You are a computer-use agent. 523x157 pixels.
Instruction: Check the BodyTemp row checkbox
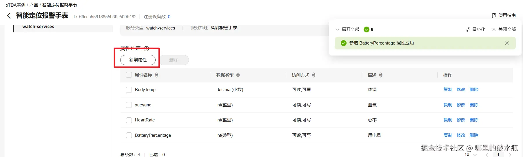[x=129, y=90]
